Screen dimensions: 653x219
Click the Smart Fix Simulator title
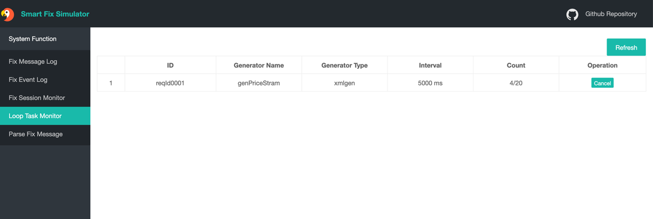tap(55, 14)
